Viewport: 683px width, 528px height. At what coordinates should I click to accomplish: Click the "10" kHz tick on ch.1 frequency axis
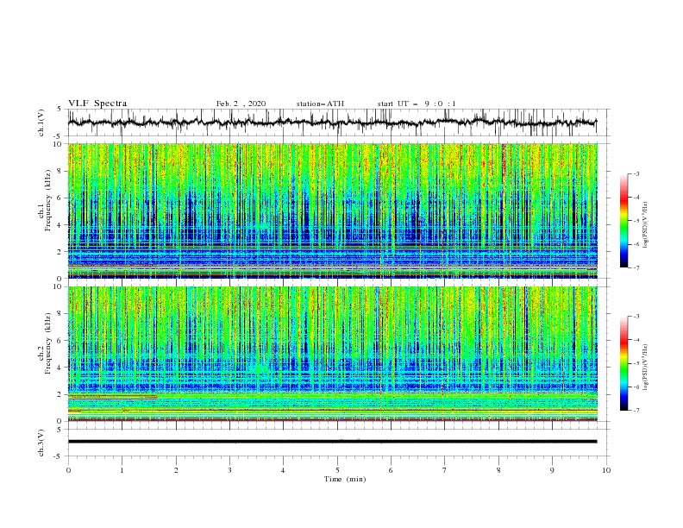[60, 144]
